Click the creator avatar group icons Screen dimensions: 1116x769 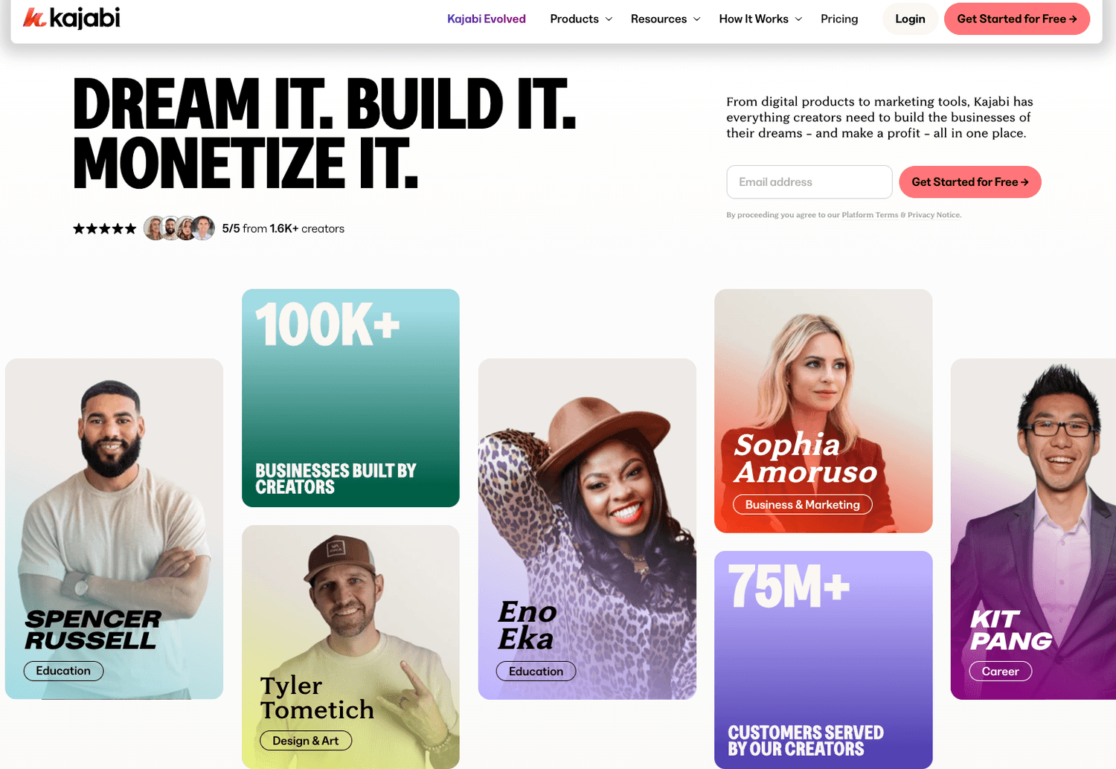tap(179, 228)
